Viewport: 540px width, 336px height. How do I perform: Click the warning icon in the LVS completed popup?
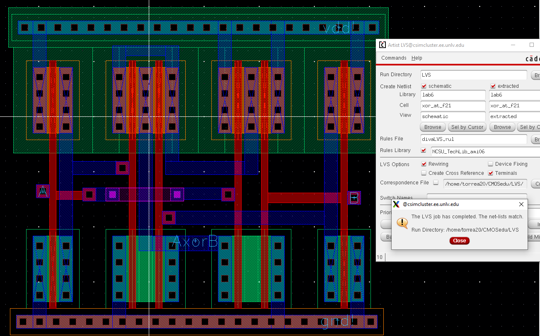point(402,223)
